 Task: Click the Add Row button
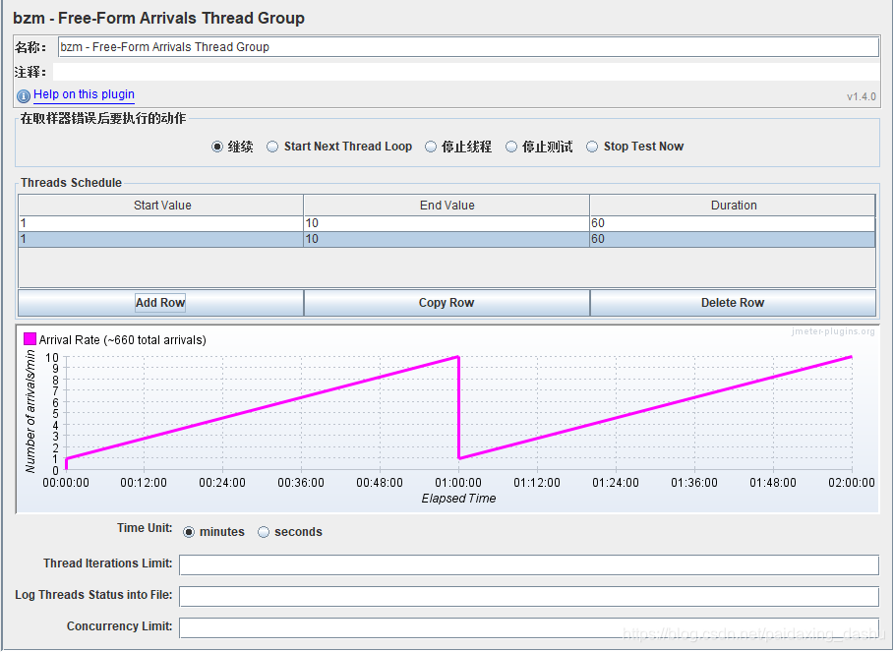tap(160, 303)
